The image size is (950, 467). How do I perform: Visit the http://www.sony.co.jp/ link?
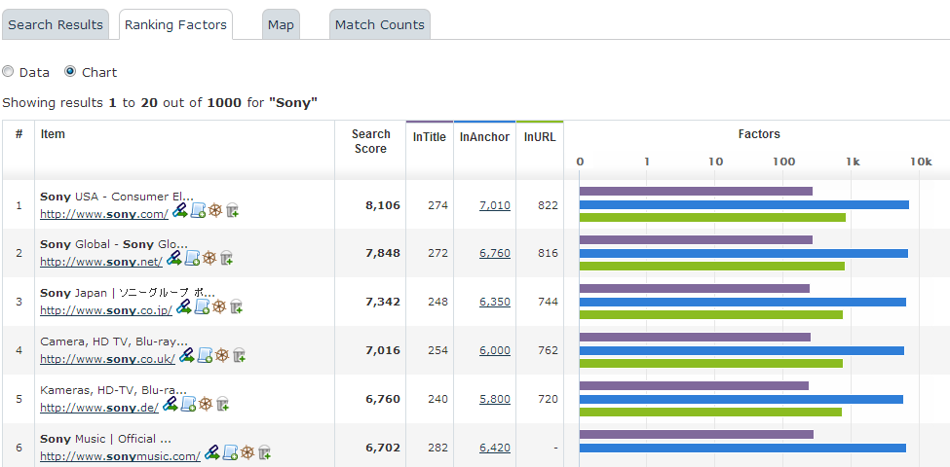pos(106,310)
